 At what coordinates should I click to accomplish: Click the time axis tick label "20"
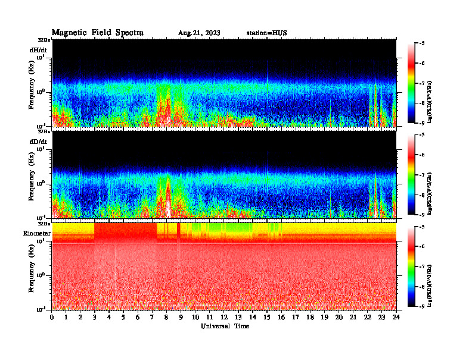point(339,317)
